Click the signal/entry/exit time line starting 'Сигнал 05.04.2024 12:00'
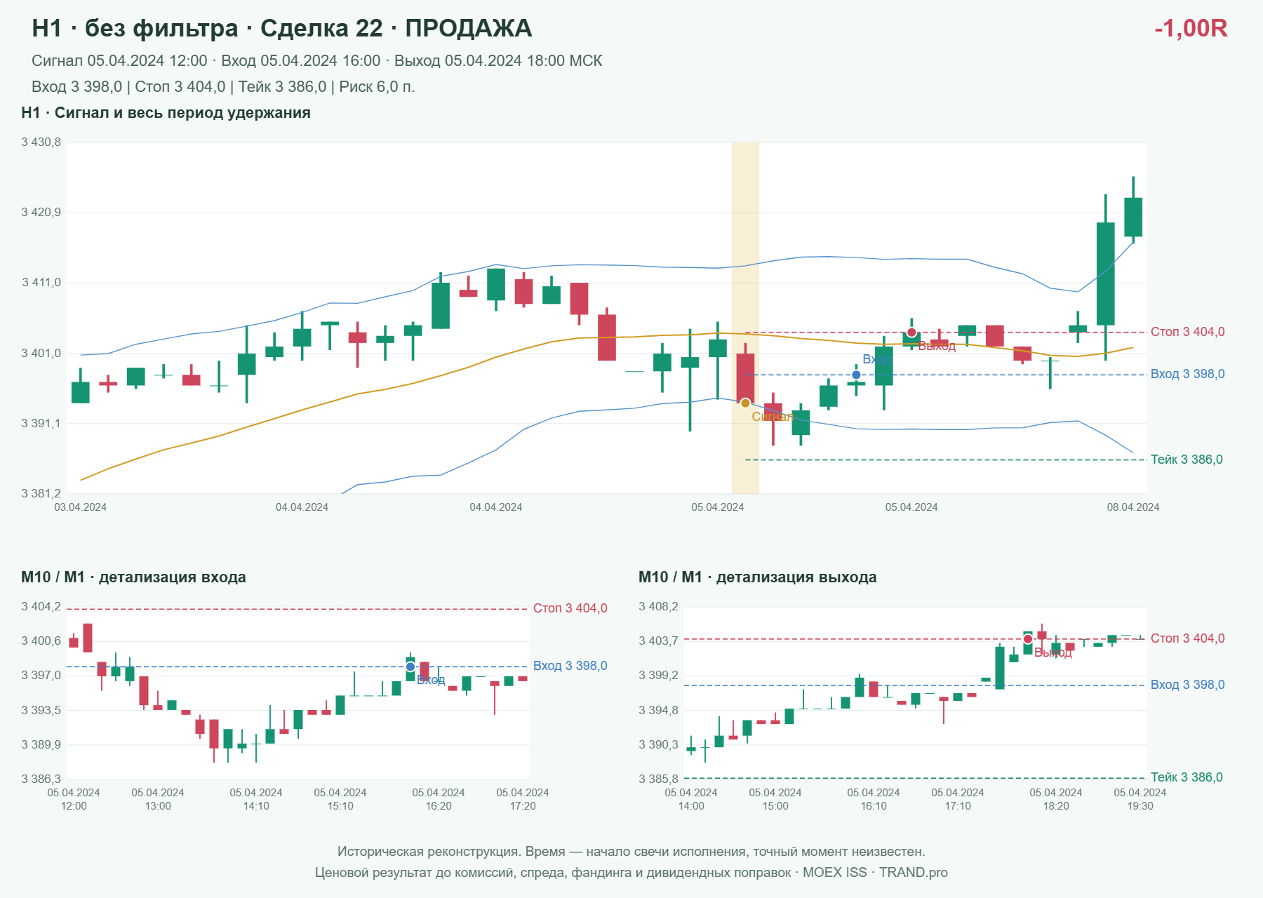This screenshot has height=898, width=1263. [317, 61]
